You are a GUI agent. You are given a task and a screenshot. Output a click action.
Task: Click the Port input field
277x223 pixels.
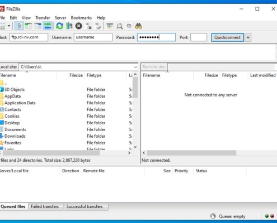coord(199,37)
